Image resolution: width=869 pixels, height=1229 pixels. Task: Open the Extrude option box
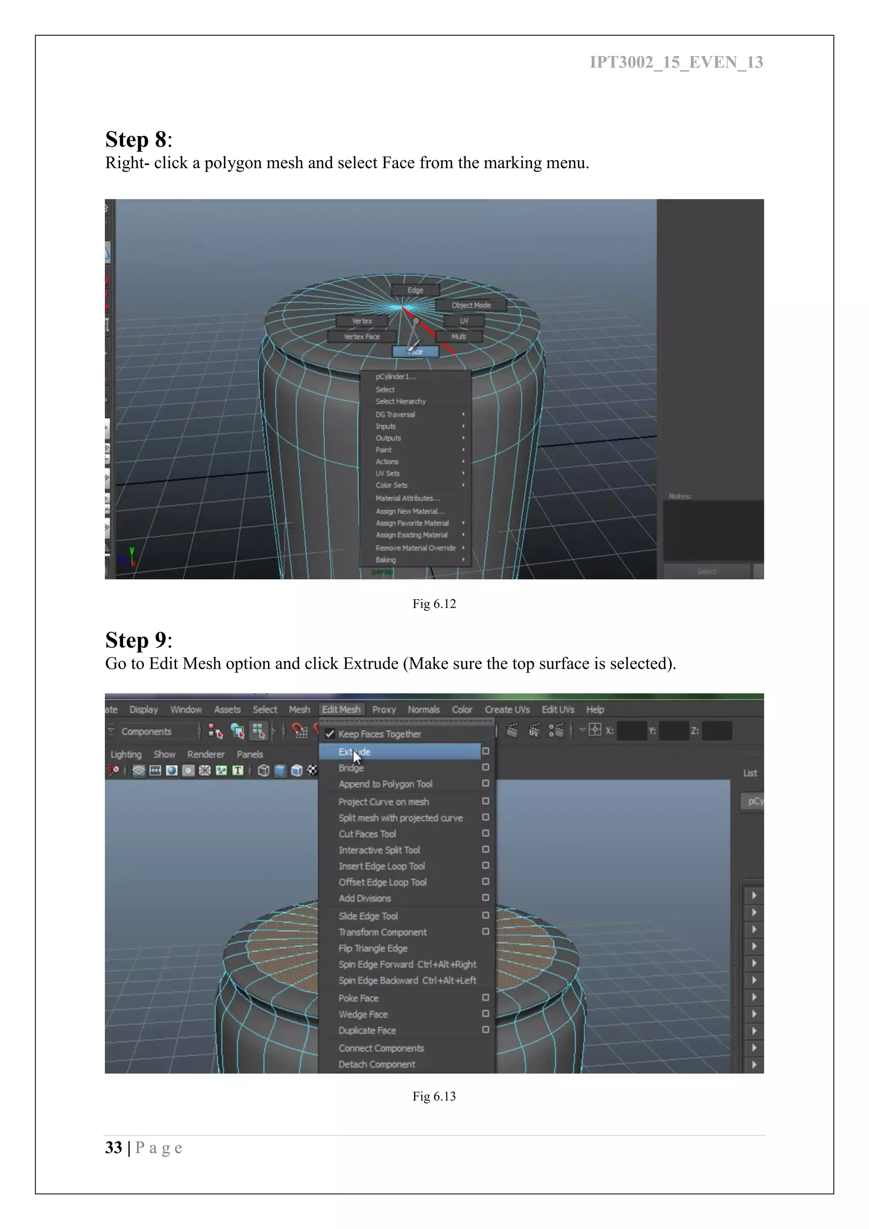(485, 751)
